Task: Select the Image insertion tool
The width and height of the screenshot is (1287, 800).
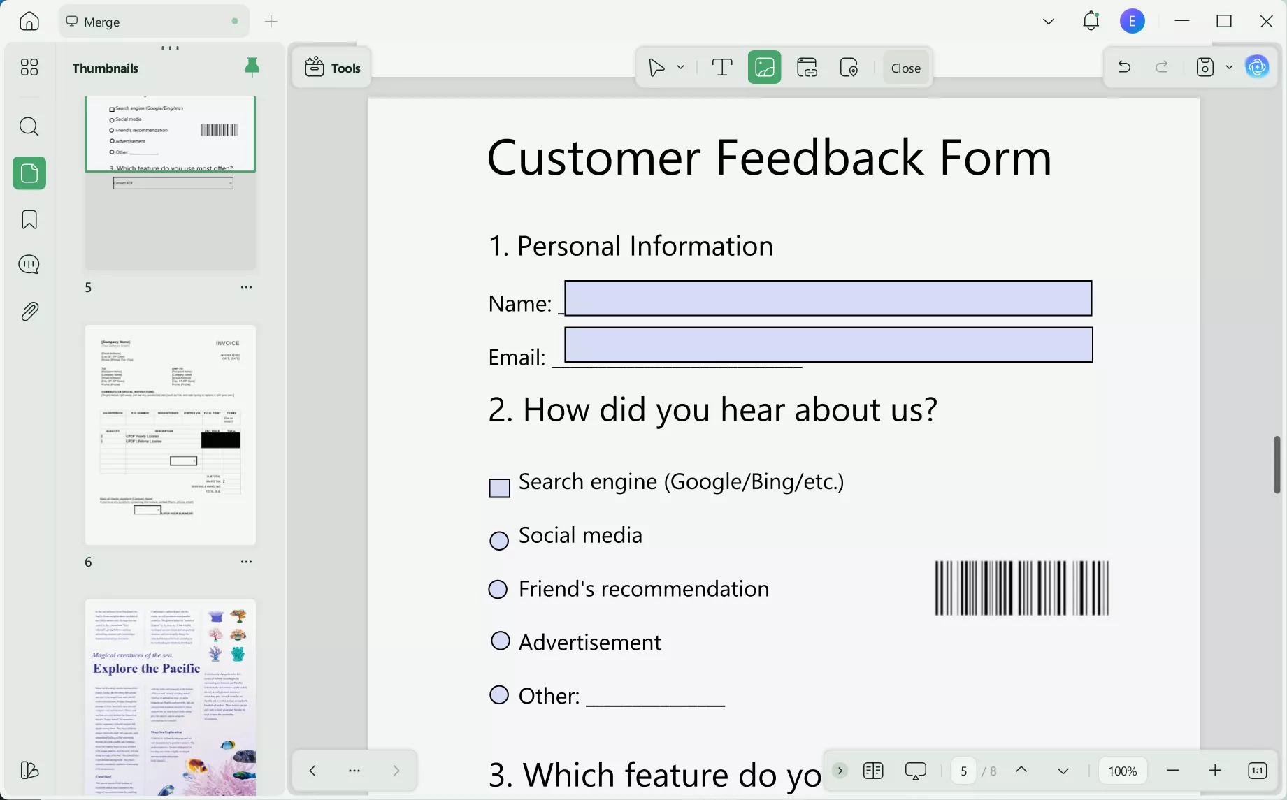Action: pos(764,67)
